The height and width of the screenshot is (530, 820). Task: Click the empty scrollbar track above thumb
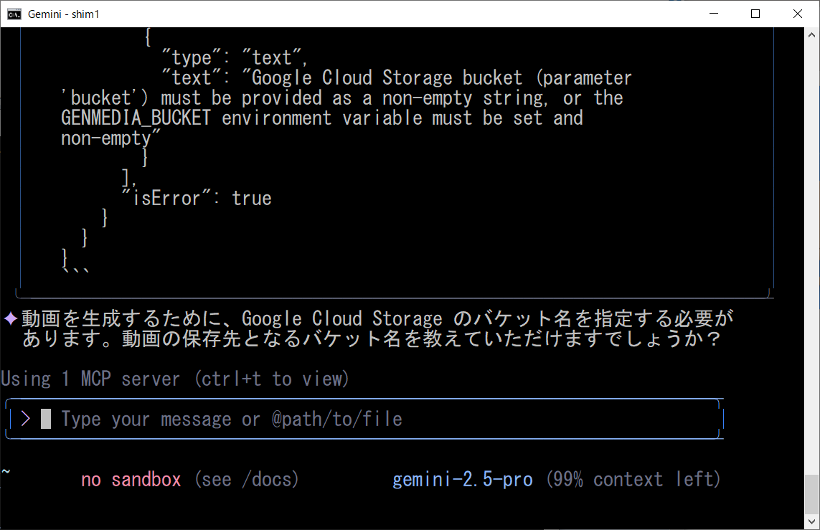(812, 251)
